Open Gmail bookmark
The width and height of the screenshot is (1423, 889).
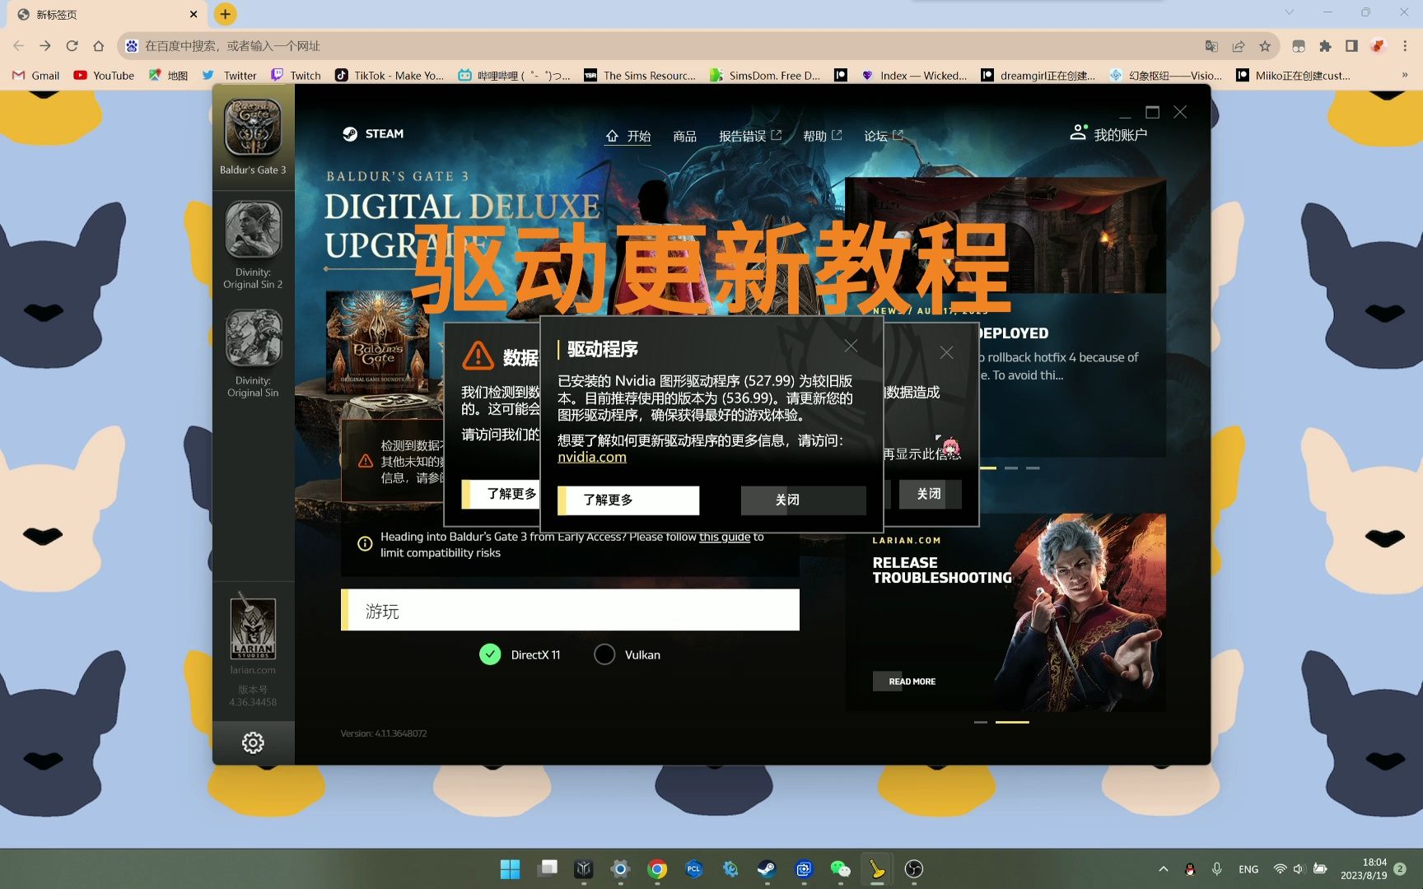click(x=35, y=76)
